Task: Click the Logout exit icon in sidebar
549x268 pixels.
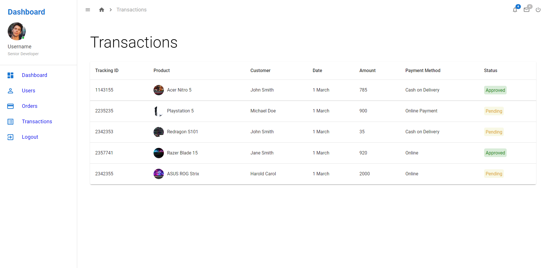Action: click(11, 137)
